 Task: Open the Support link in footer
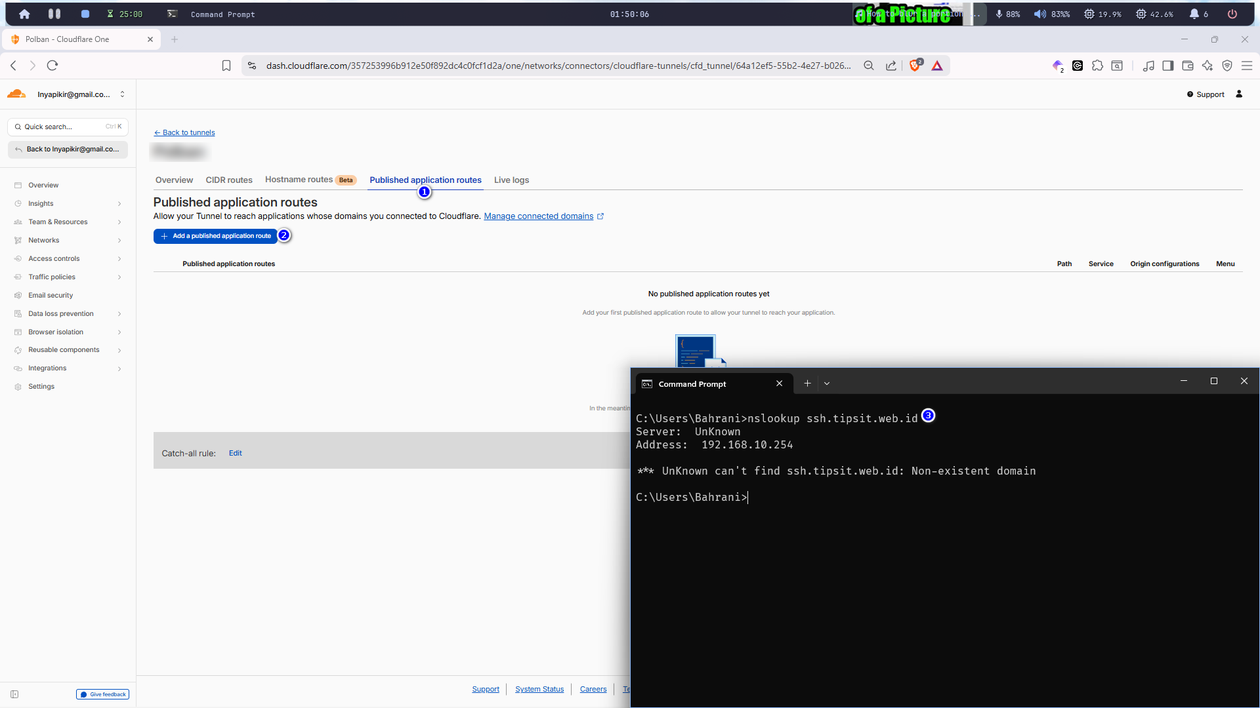[486, 689]
